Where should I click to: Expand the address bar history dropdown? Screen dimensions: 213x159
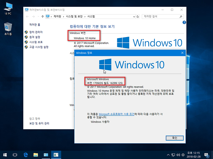tap(134, 17)
